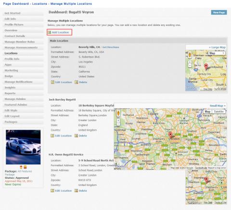The height and width of the screenshot is (210, 231).
Task: Click red marker pin on large London map
Action: [170, 135]
